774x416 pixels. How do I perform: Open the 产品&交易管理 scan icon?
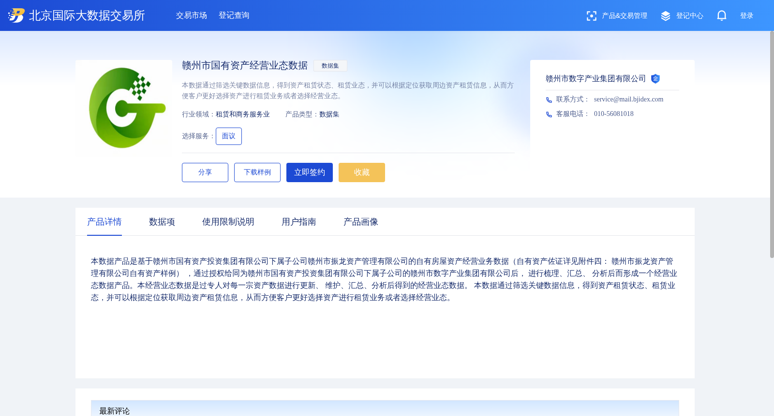point(591,16)
